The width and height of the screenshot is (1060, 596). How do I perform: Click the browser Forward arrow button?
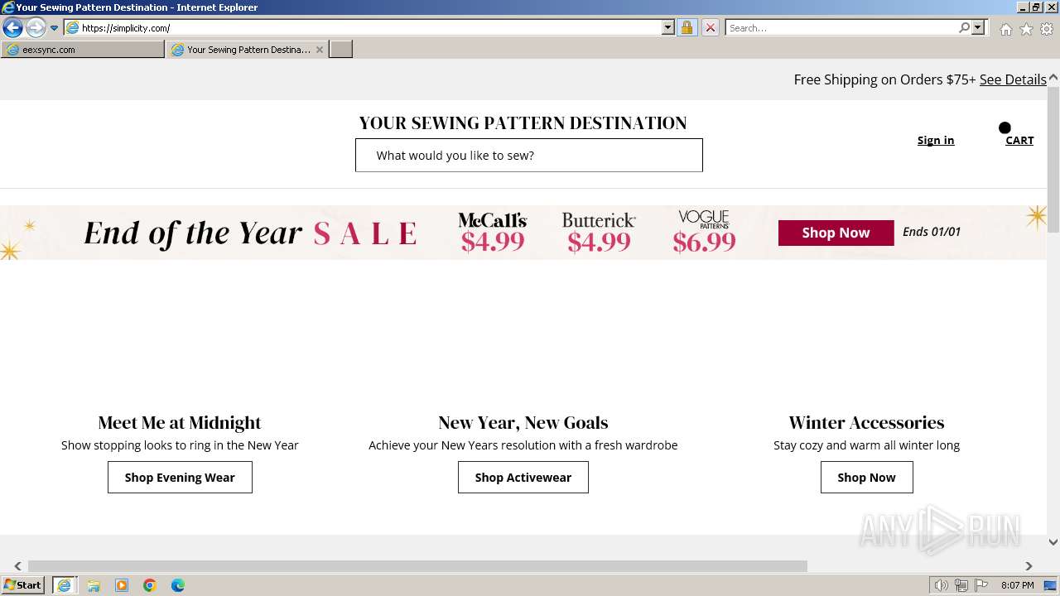pyautogui.click(x=35, y=28)
